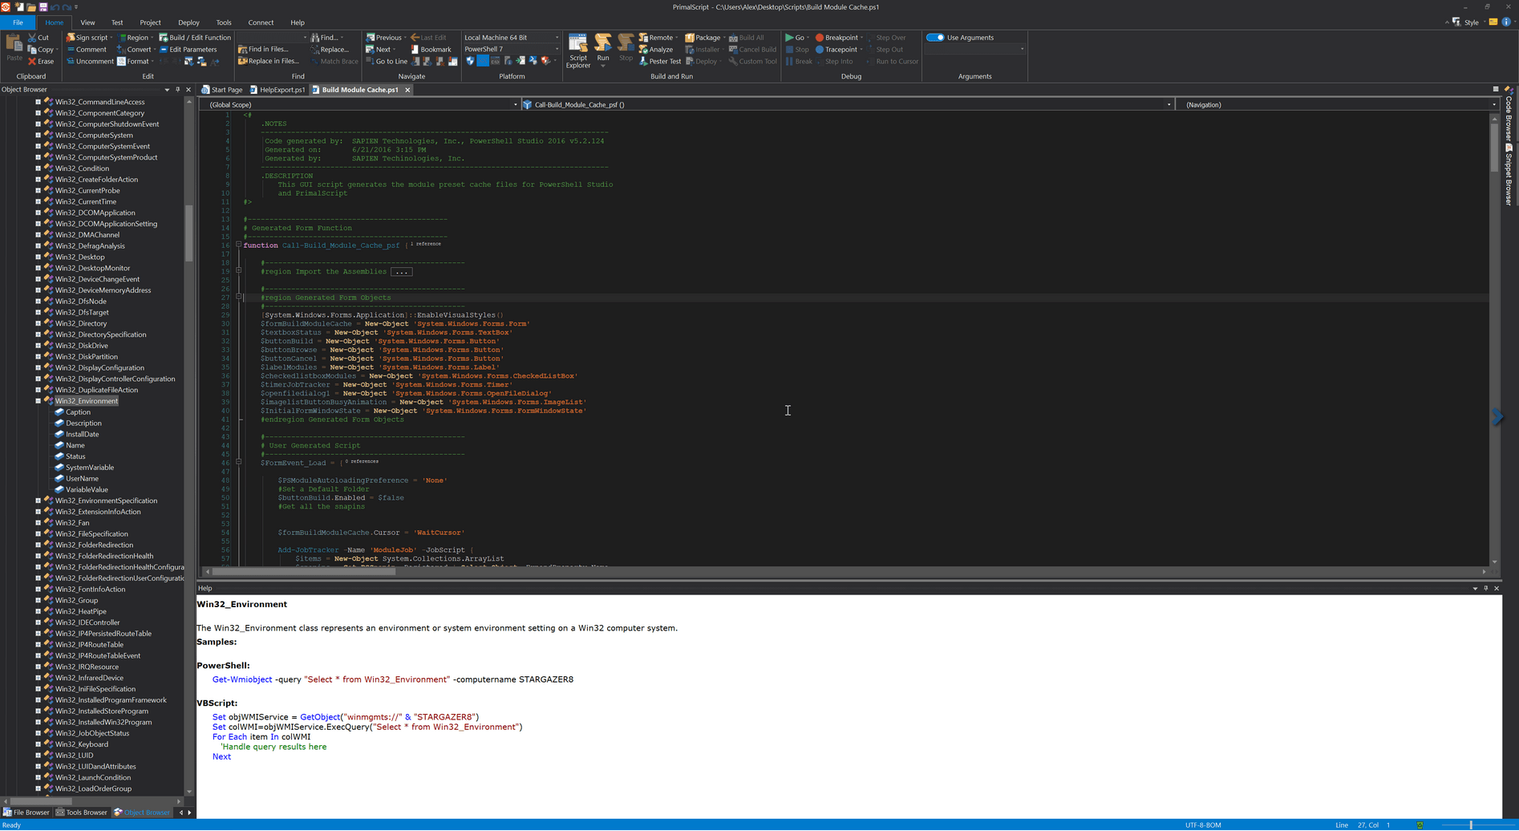Click the Convert button
1519x831 pixels.
(136, 50)
